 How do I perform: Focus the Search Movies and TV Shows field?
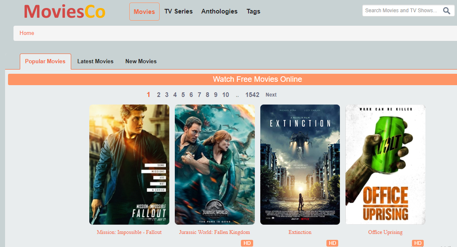pyautogui.click(x=400, y=11)
